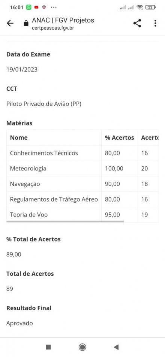The height and width of the screenshot is (357, 165).
Task: Tap the three-dot notification overflow in status bar
Action: [x=54, y=7]
